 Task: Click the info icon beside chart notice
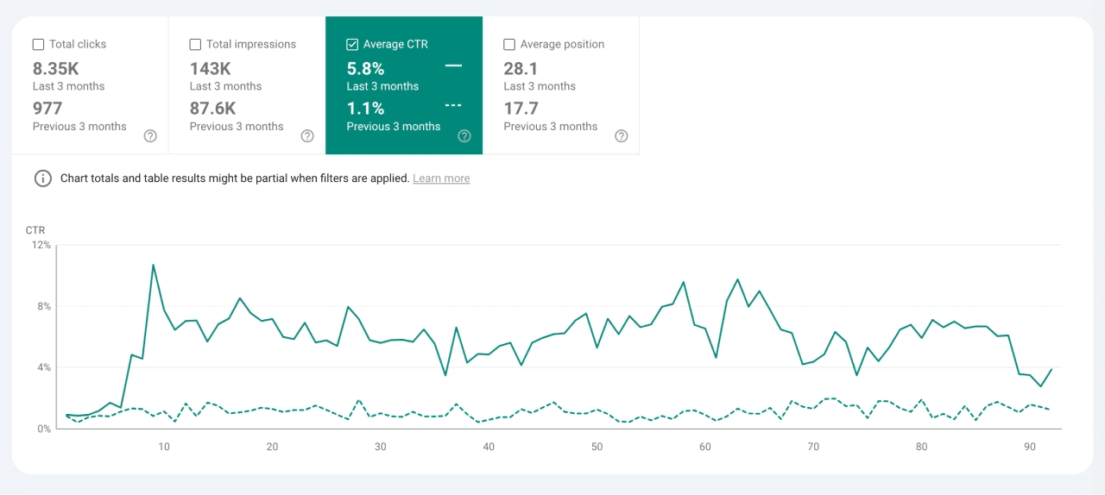[x=42, y=179]
